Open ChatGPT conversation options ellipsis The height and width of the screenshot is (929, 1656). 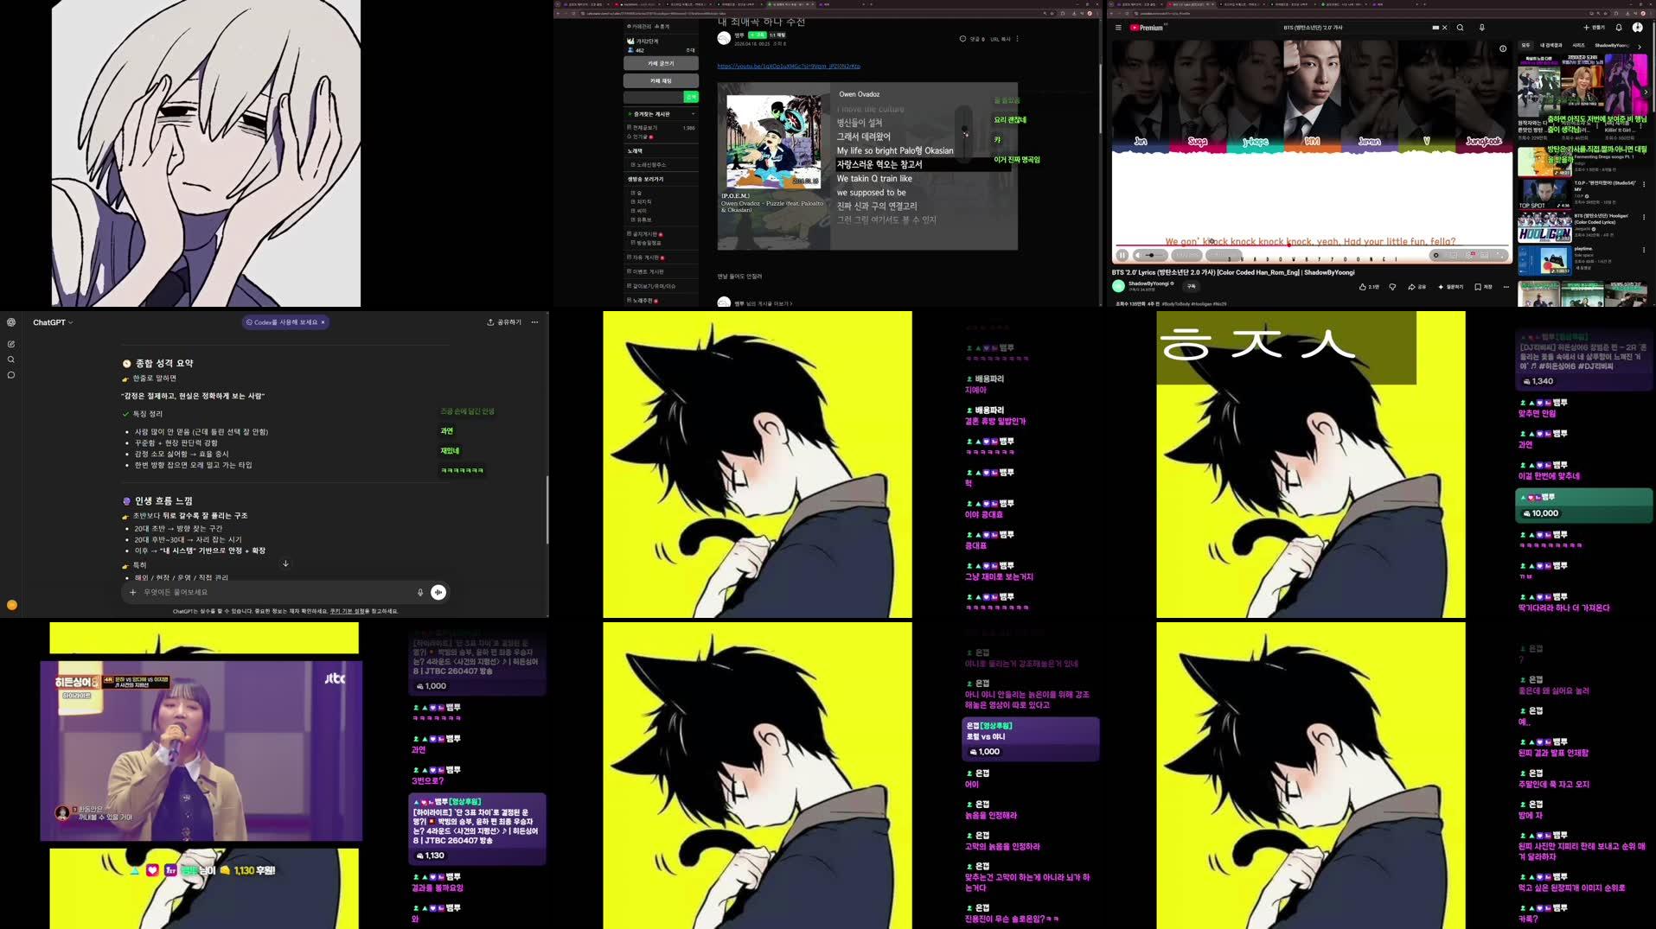coord(534,322)
